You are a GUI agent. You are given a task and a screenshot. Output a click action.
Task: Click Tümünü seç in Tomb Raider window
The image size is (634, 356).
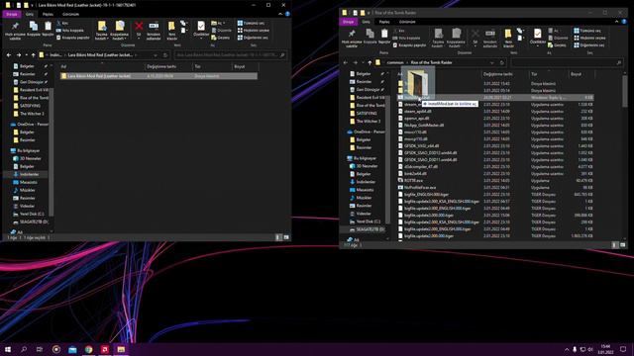[x=587, y=31]
